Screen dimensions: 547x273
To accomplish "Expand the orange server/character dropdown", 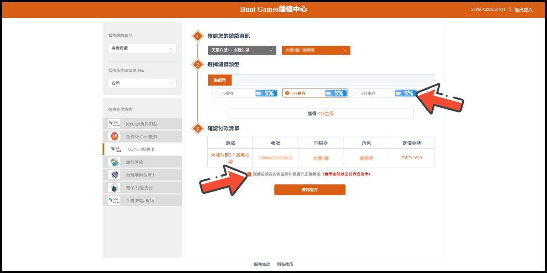I will pyautogui.click(x=316, y=51).
